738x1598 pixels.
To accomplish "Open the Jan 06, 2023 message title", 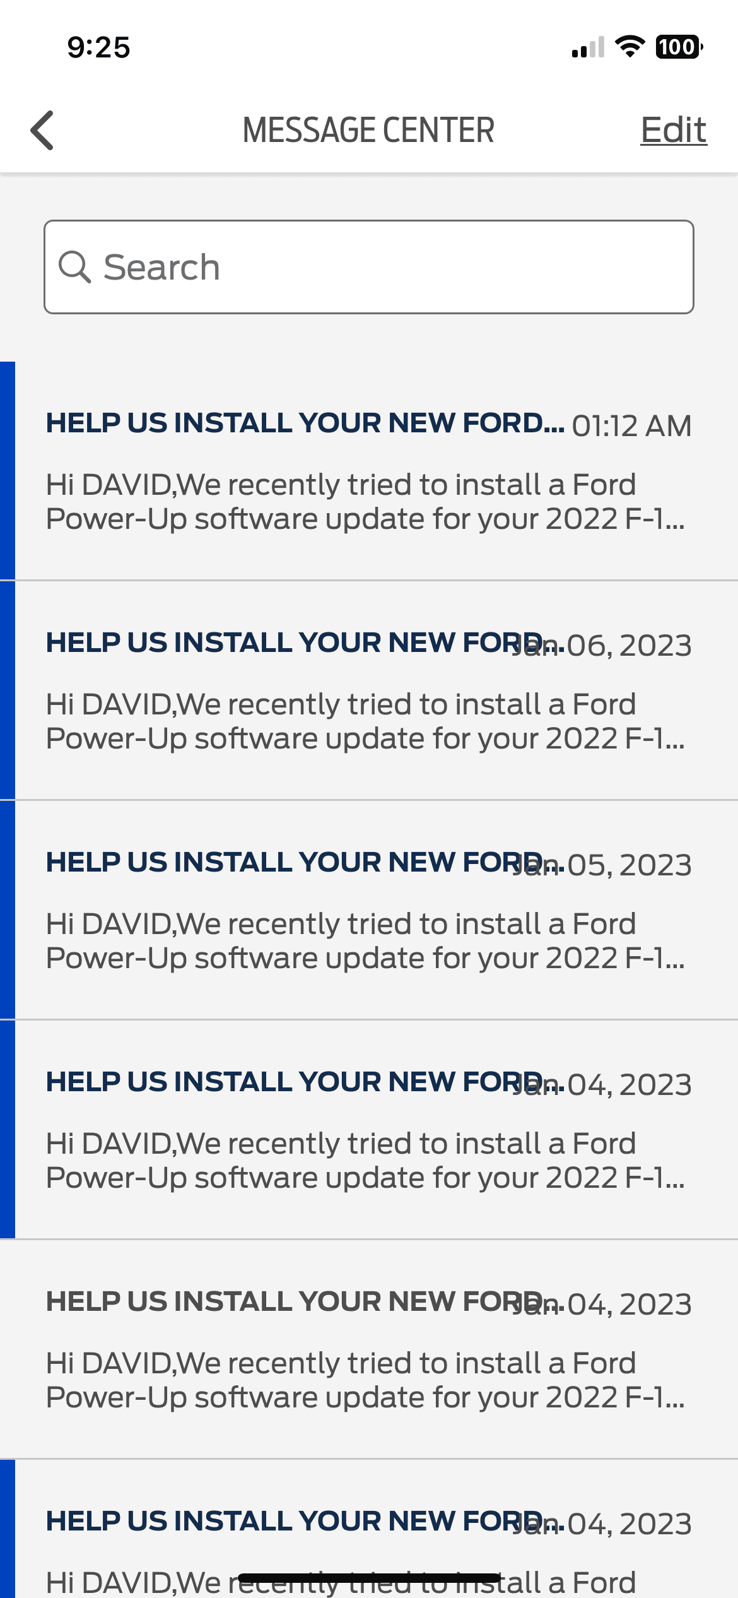I will pyautogui.click(x=278, y=642).
